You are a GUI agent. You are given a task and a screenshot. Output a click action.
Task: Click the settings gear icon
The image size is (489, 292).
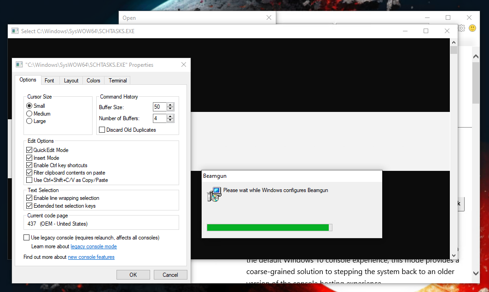[x=461, y=29]
